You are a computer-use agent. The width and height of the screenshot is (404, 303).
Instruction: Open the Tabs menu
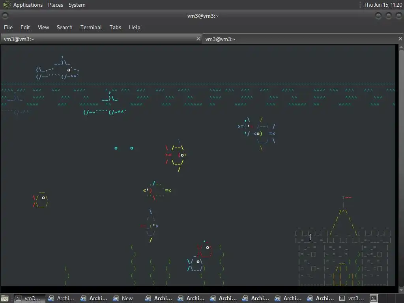pos(115,27)
